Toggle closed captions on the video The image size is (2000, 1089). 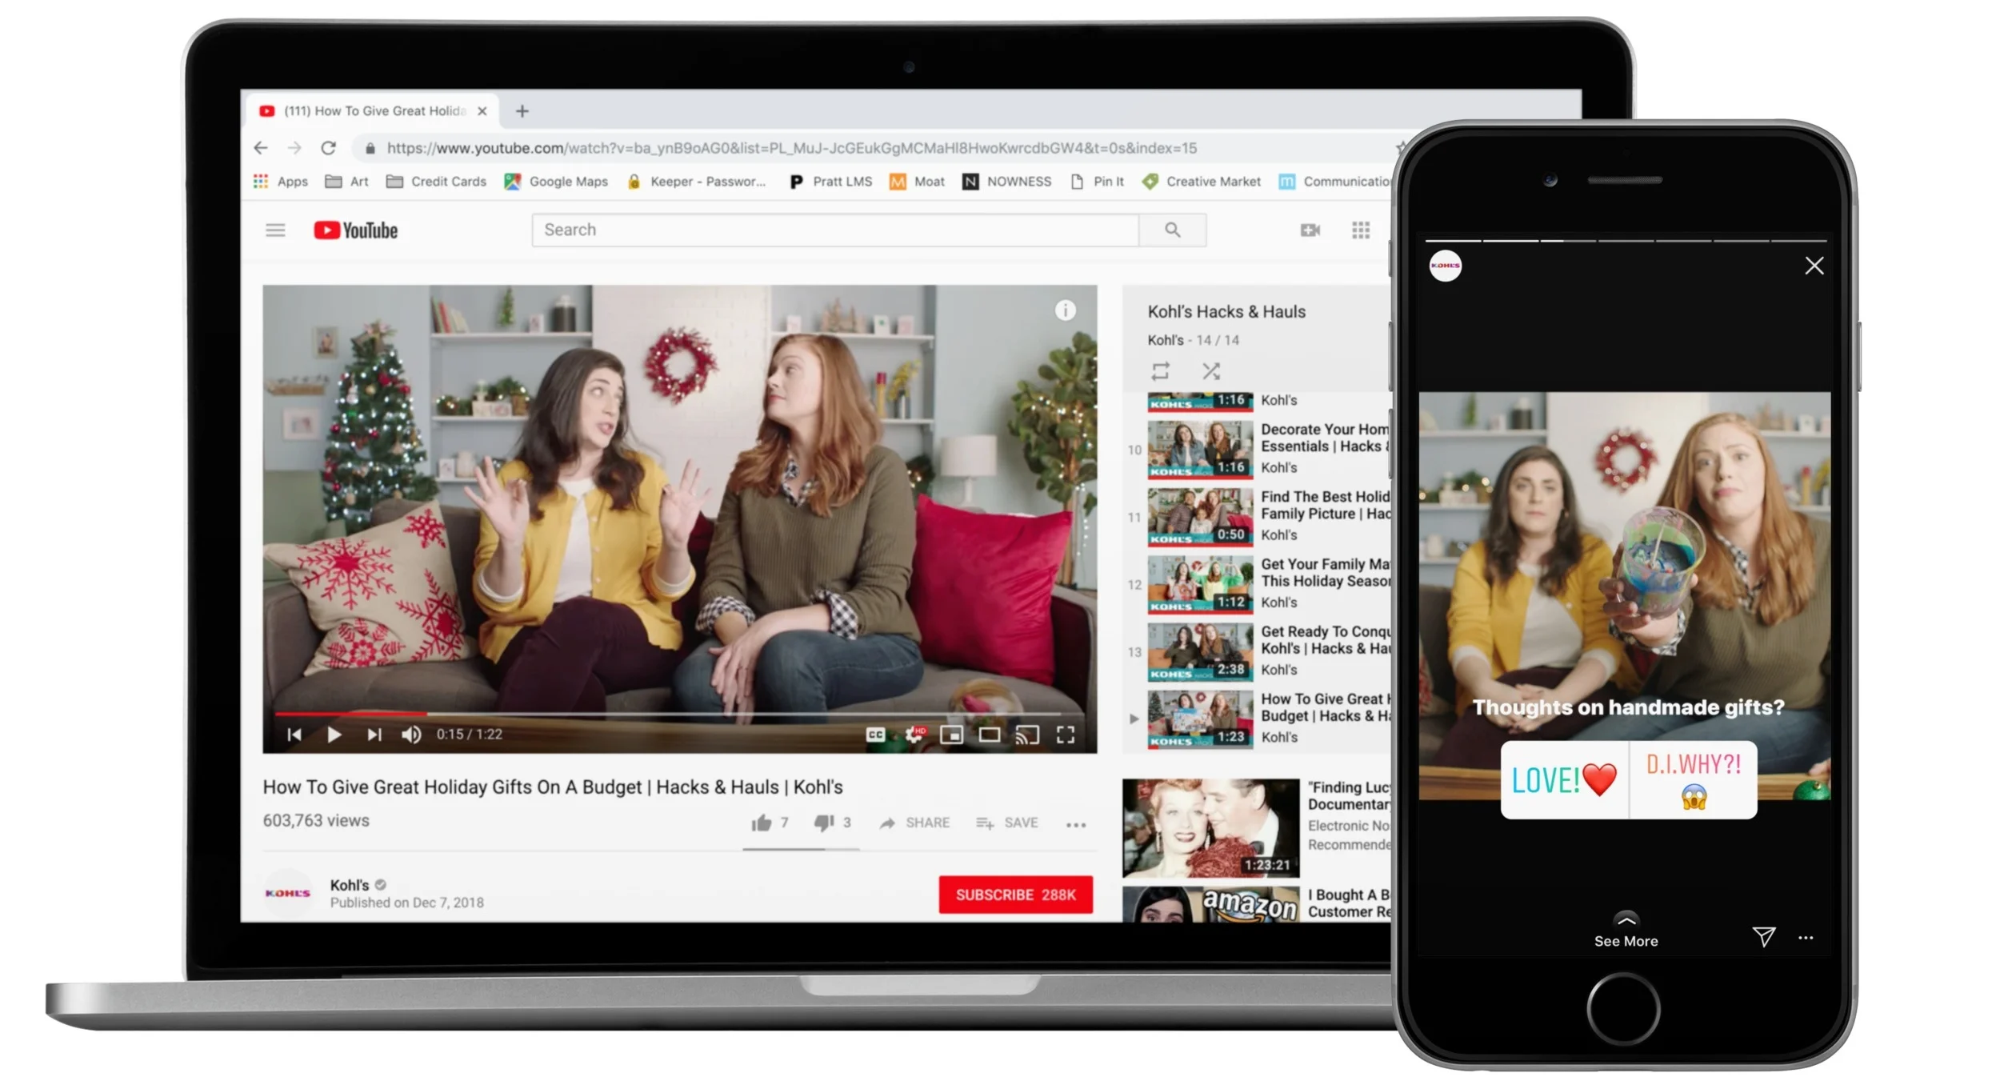(x=875, y=735)
